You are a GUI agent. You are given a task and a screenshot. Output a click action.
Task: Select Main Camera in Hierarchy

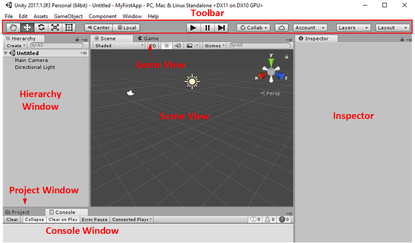31,60
